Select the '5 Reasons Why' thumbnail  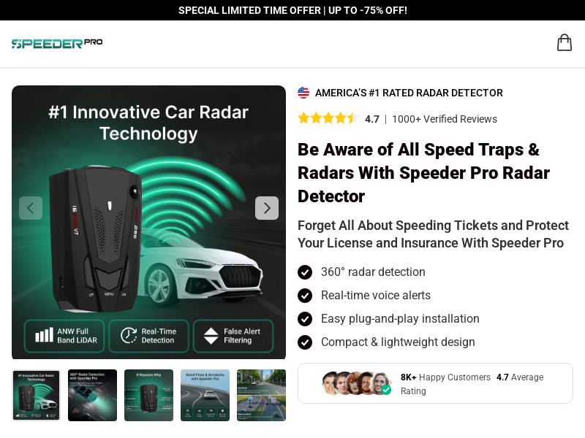(x=148, y=395)
